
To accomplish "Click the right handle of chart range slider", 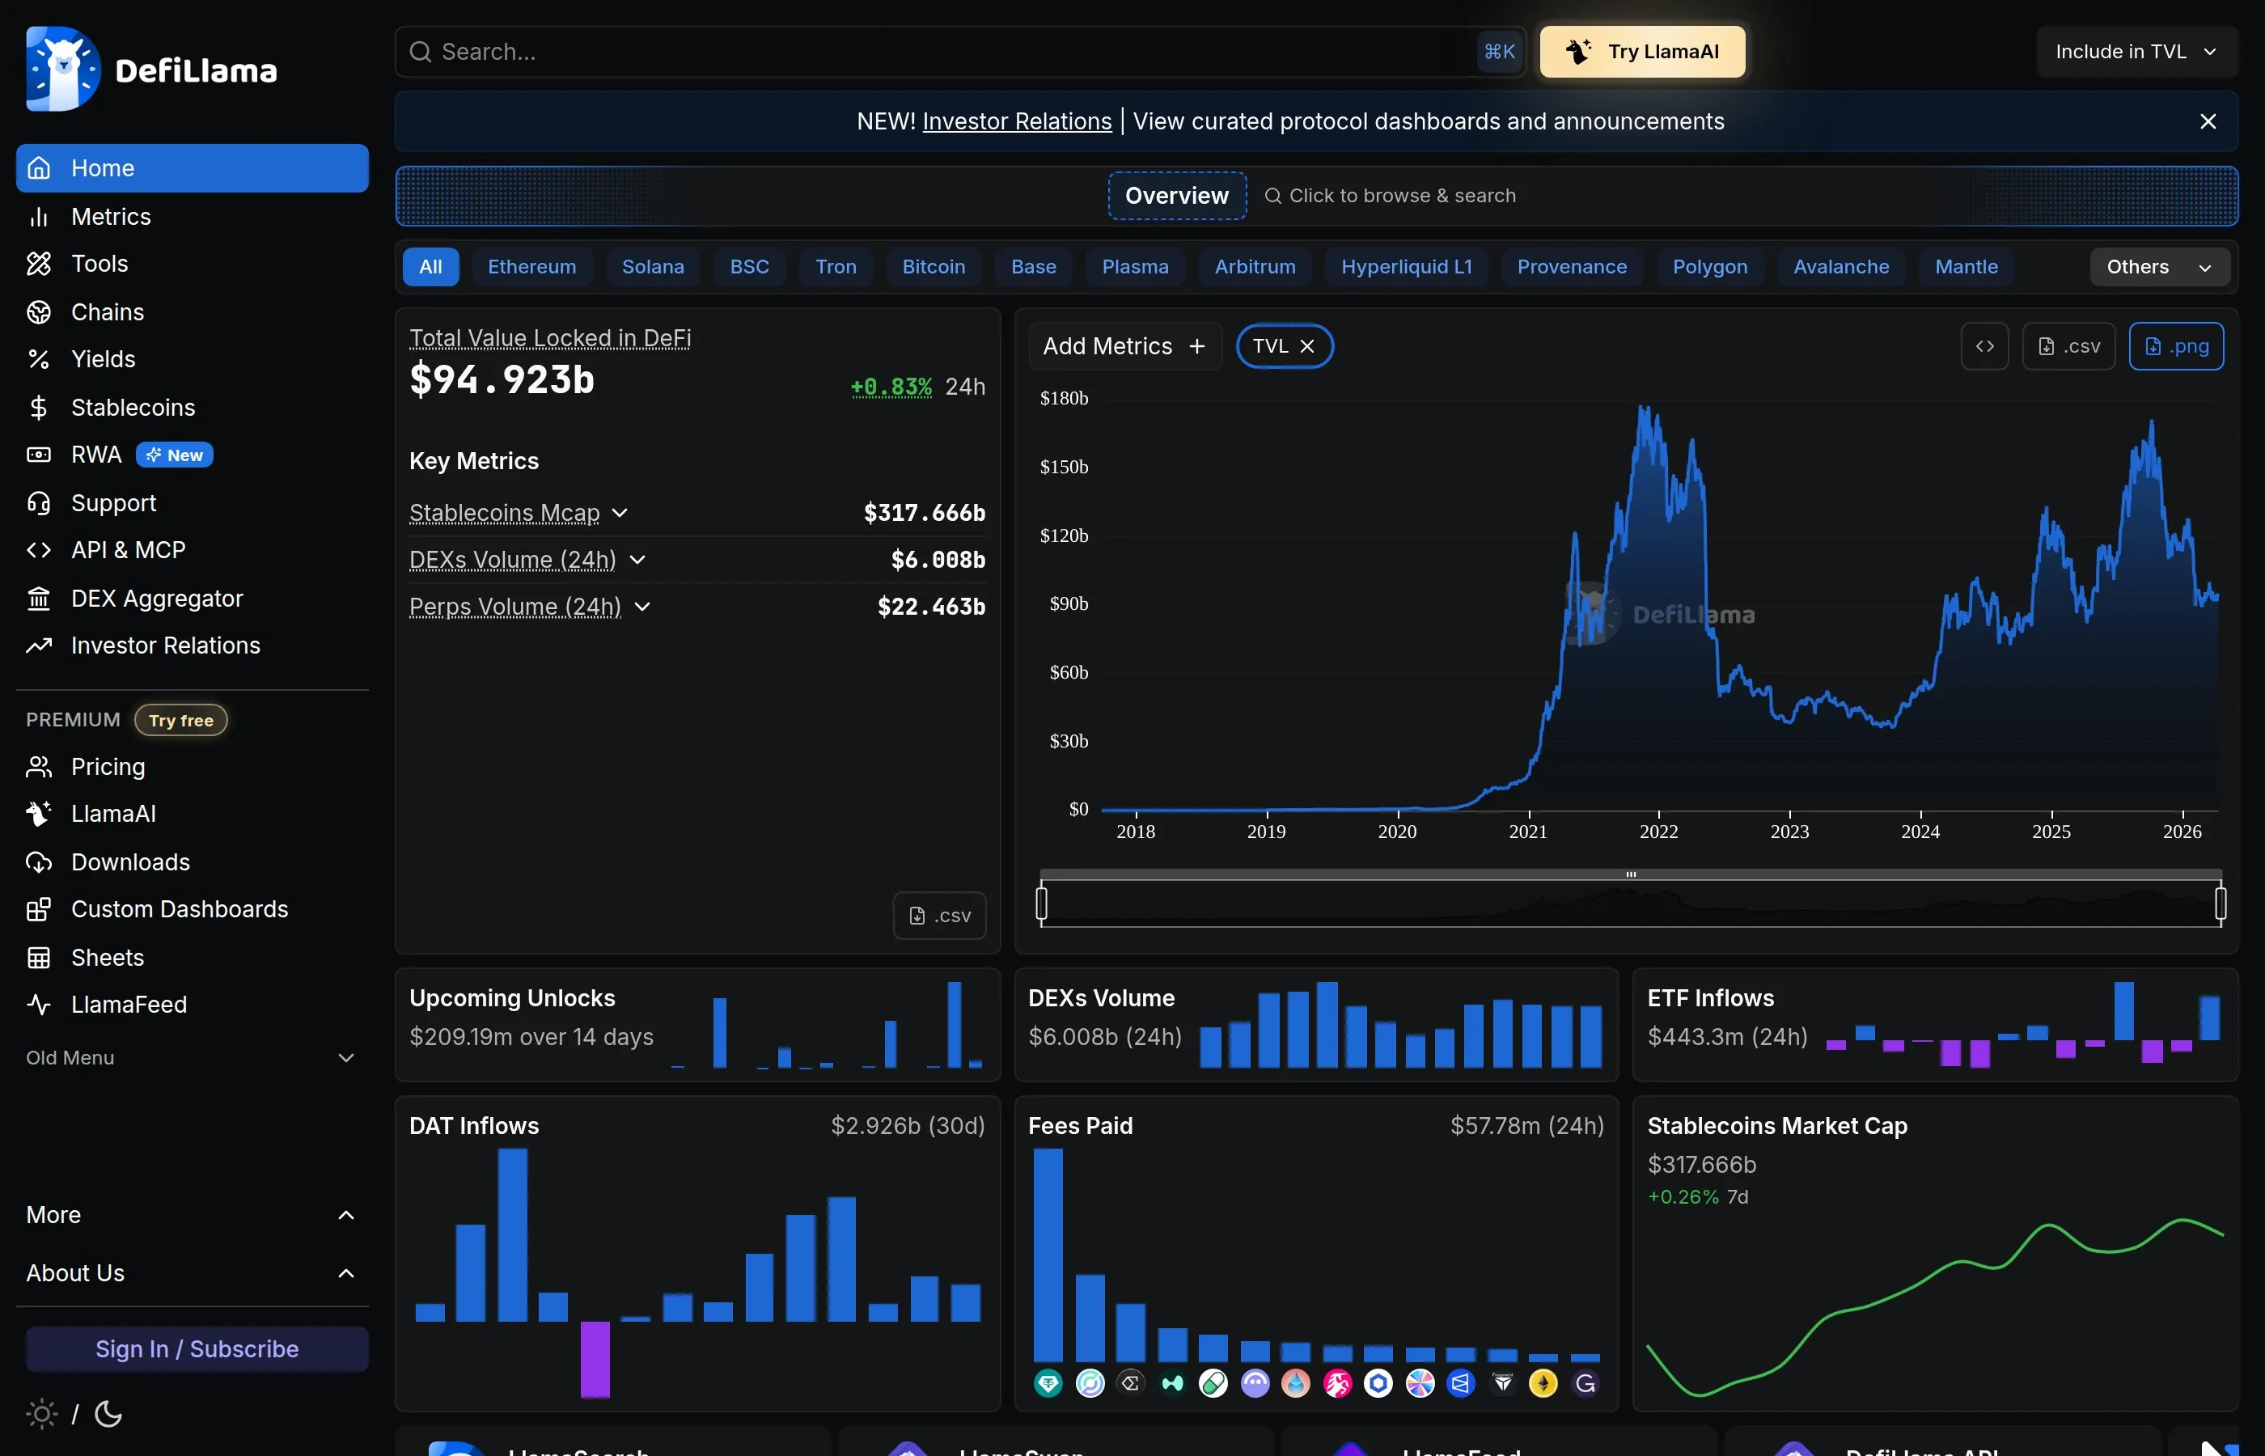I will (x=2221, y=904).
